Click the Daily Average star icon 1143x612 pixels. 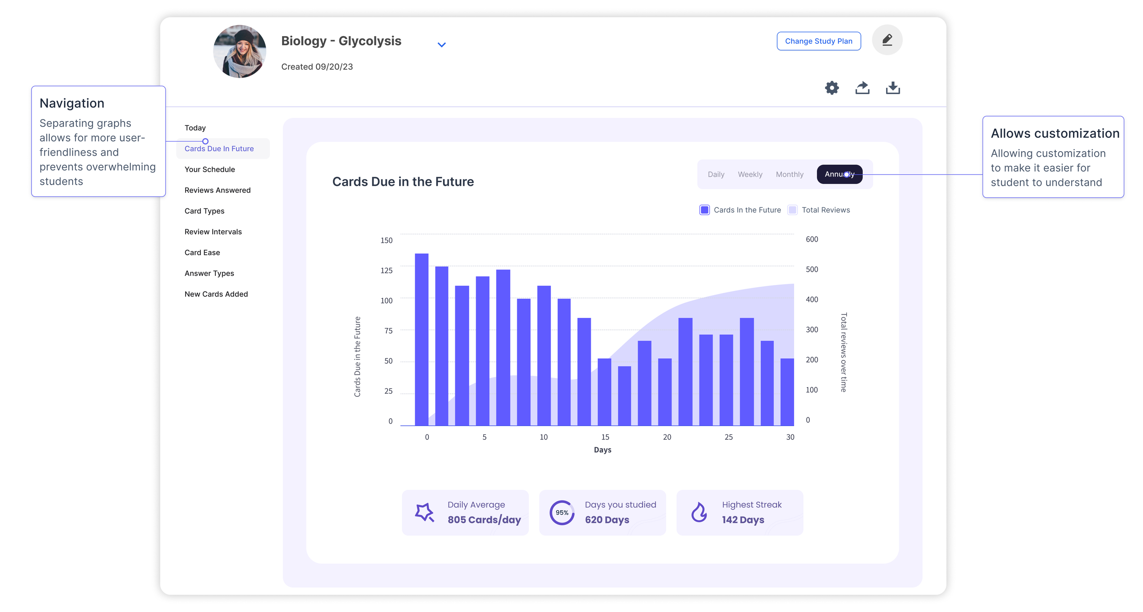coord(424,512)
